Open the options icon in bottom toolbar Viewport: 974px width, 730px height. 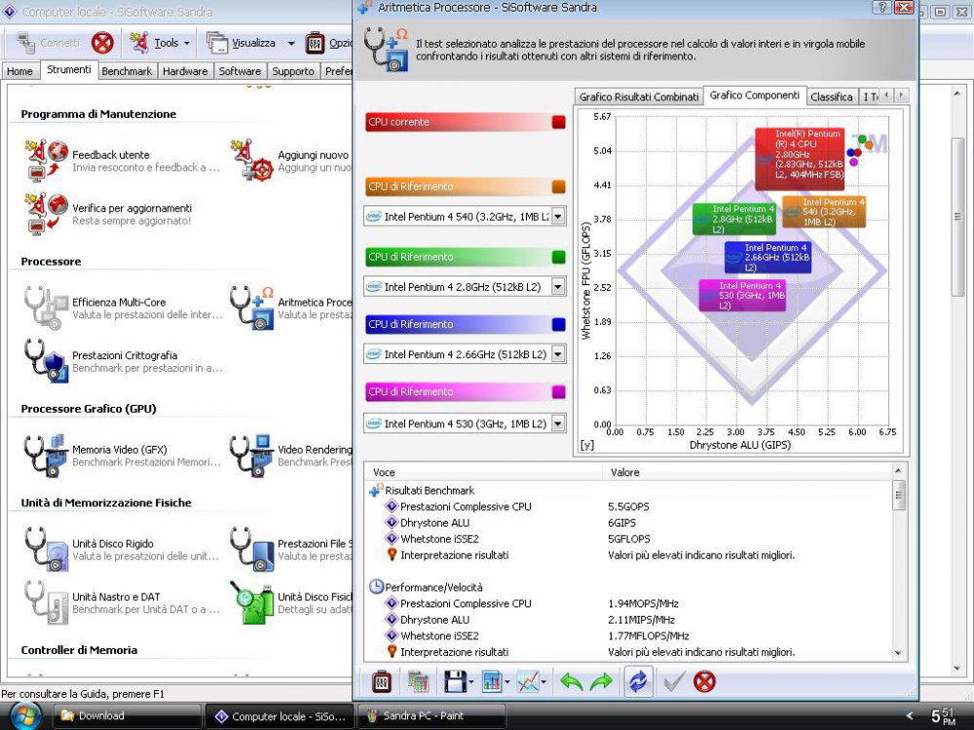[383, 681]
